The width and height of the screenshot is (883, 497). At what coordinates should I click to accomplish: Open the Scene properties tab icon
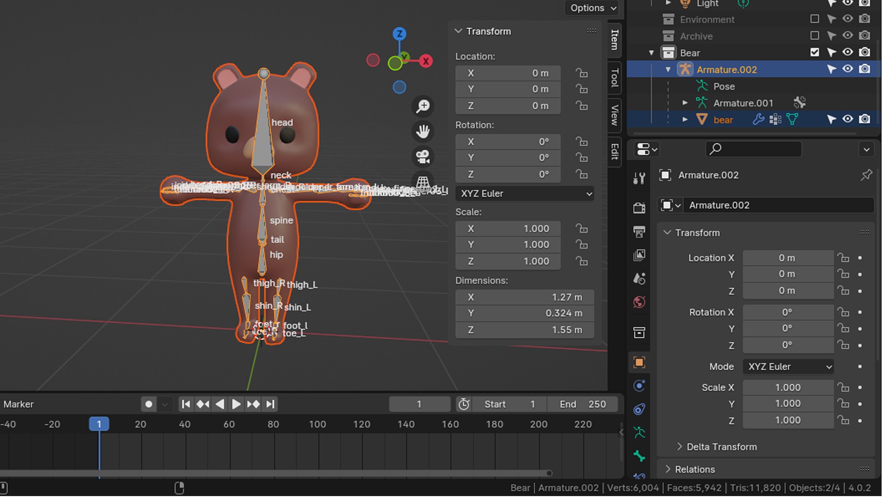pos(639,278)
